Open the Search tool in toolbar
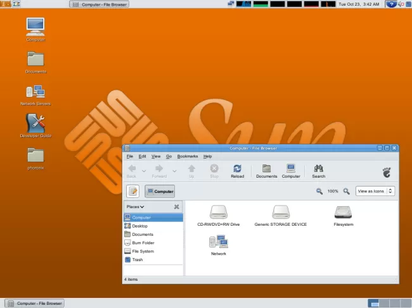 tap(318, 171)
